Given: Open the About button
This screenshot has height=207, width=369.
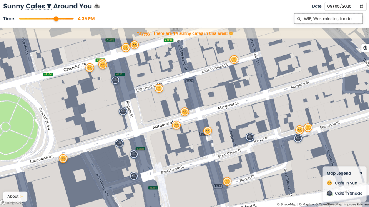Looking at the screenshot, I should [x=15, y=196].
